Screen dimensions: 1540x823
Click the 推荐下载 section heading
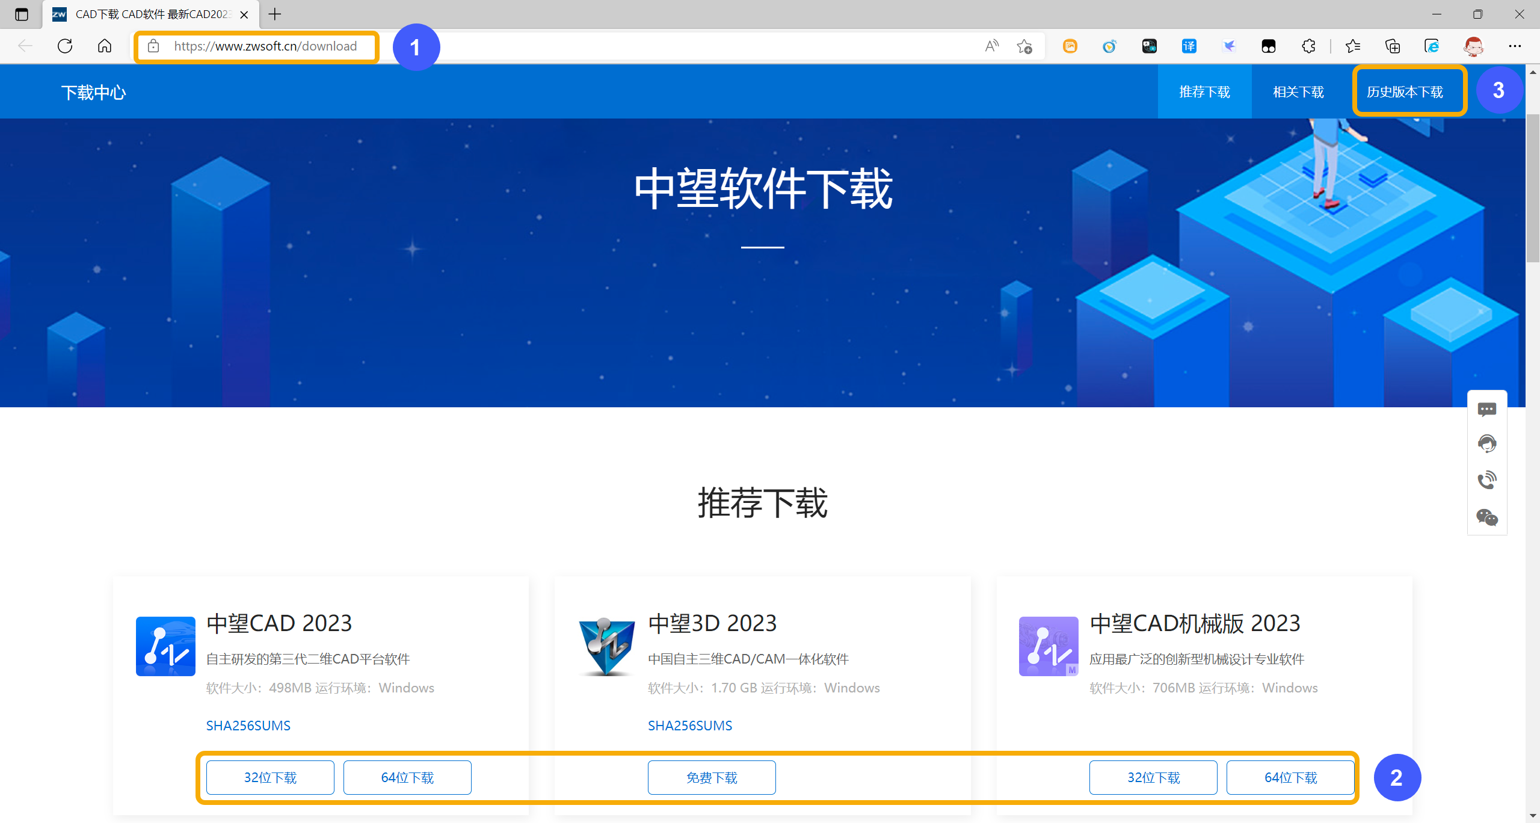pyautogui.click(x=762, y=503)
